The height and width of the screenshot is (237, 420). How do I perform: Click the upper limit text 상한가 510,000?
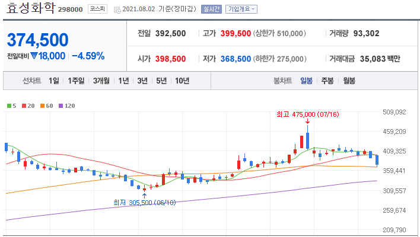click(x=279, y=33)
